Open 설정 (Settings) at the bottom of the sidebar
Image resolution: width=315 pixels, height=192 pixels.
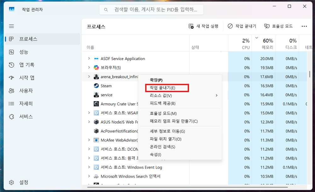43,182
